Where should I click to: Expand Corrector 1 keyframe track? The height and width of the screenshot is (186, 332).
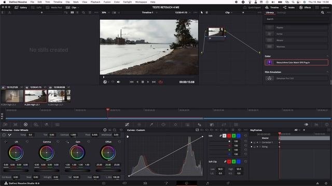260,143
